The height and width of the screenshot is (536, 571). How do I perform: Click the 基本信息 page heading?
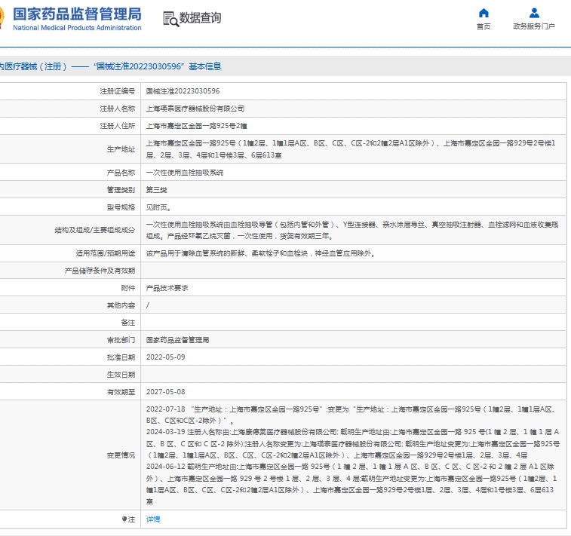coord(205,66)
